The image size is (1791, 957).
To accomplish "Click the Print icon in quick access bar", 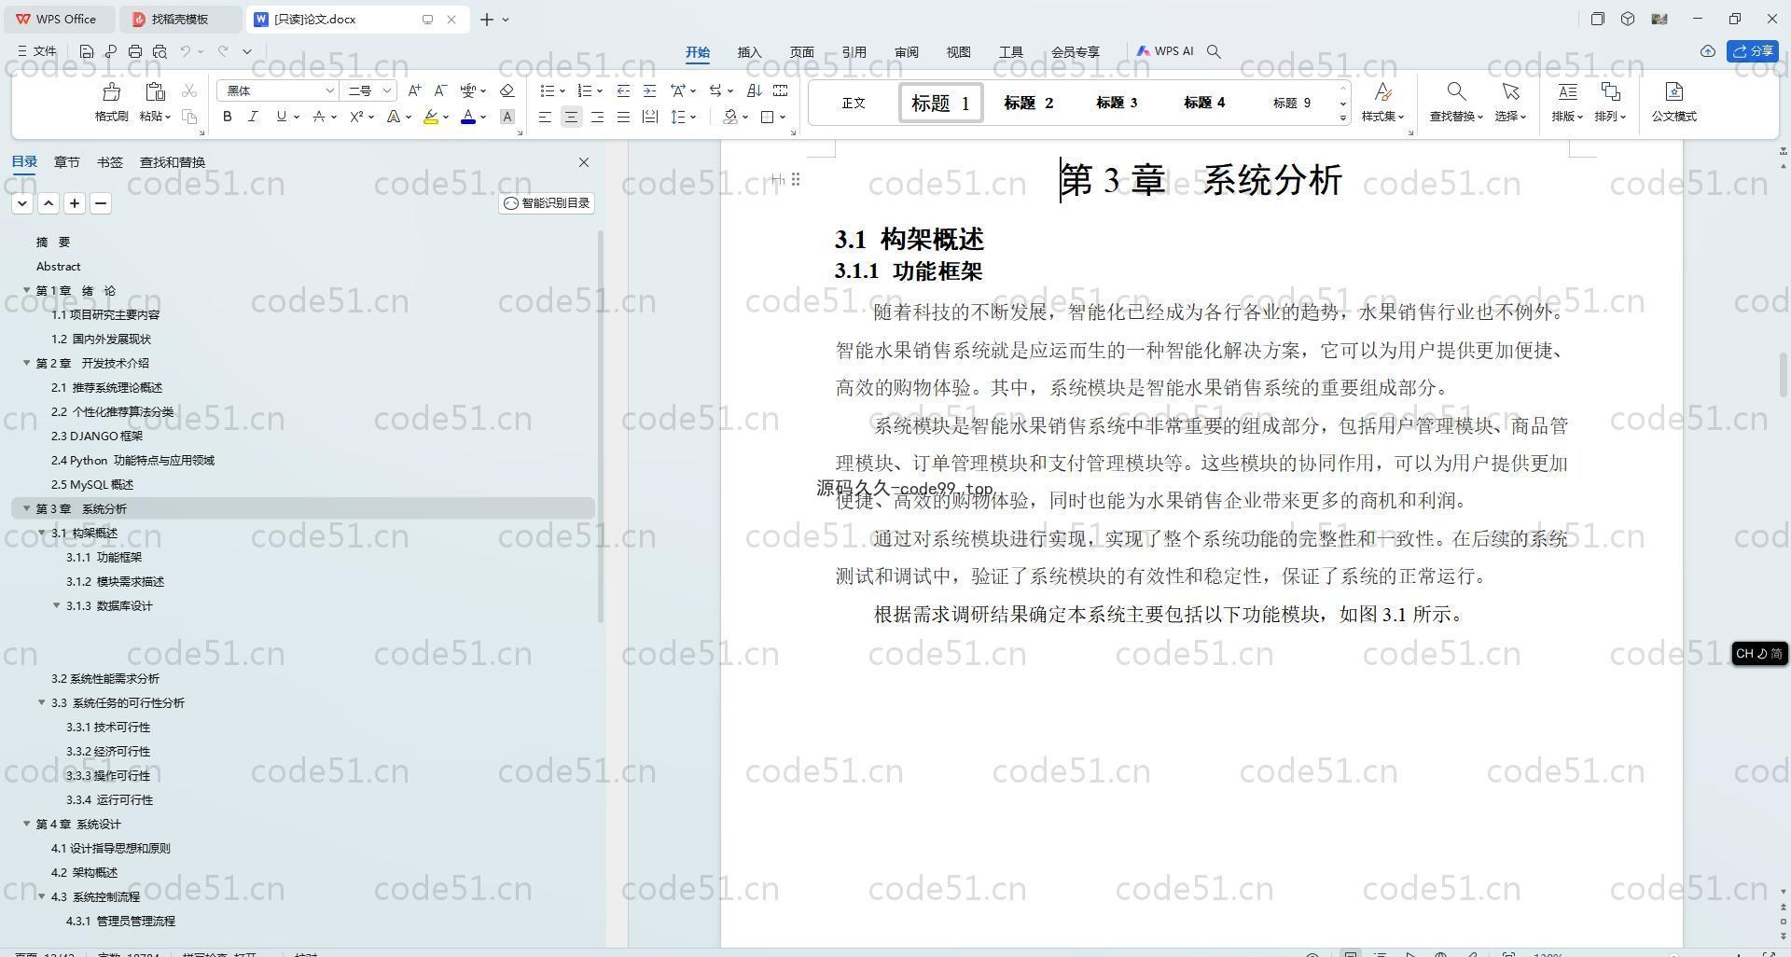I will [135, 51].
